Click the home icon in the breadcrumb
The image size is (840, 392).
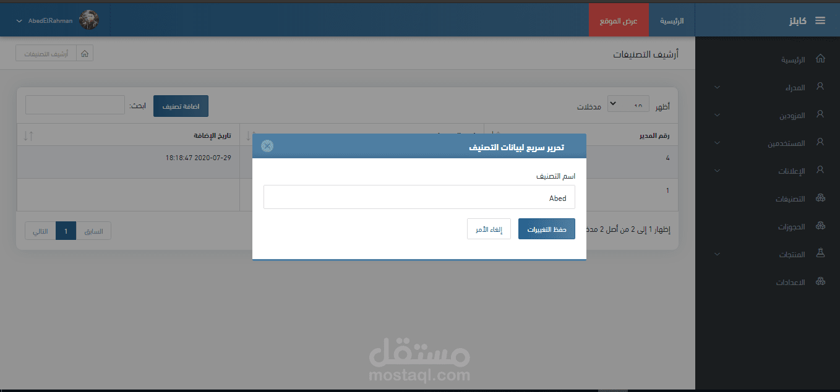click(85, 53)
